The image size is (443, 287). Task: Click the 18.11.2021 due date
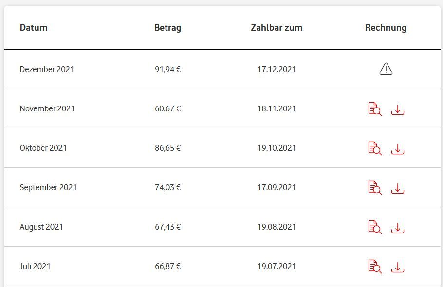[277, 108]
